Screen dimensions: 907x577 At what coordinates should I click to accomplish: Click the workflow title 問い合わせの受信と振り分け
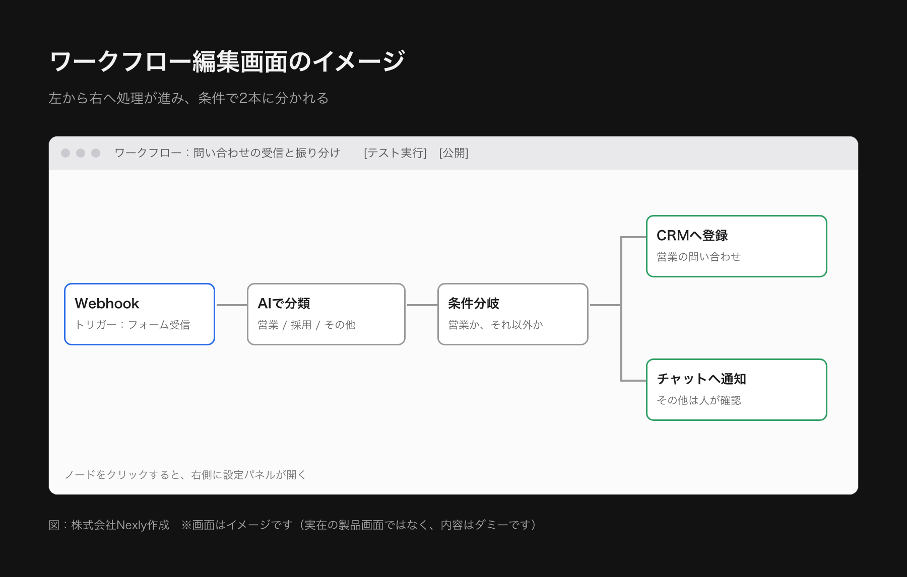[x=267, y=153]
